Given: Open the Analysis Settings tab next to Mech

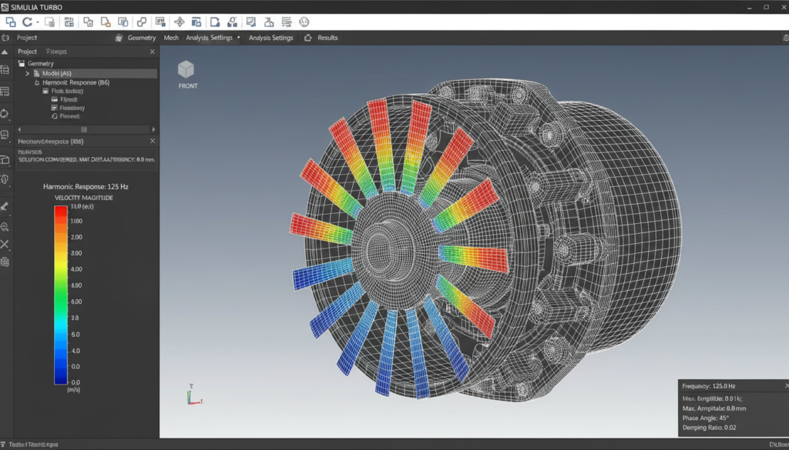Looking at the screenshot, I should click(210, 38).
